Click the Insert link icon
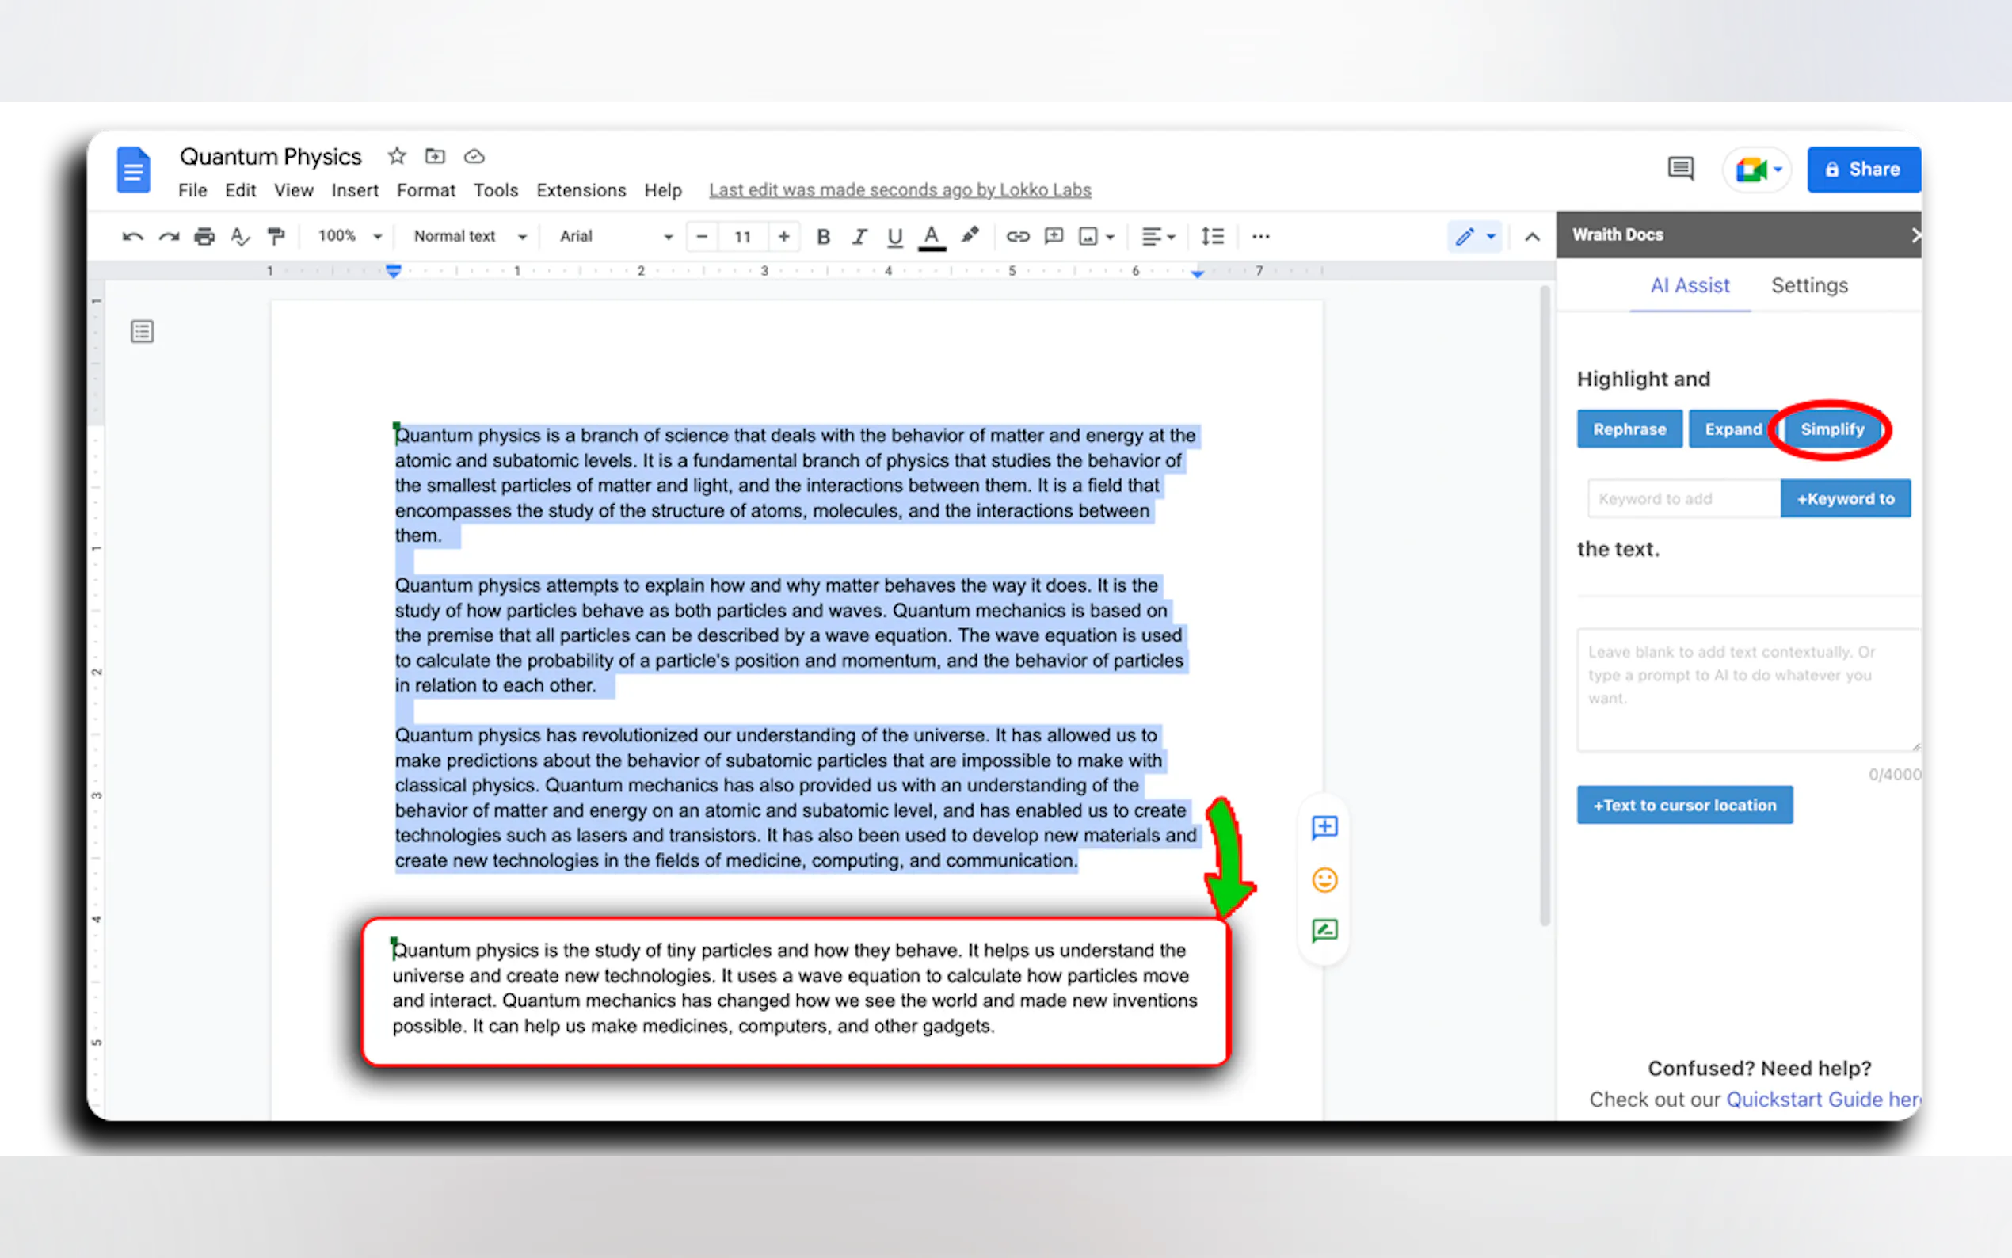The image size is (2012, 1258). [1017, 236]
